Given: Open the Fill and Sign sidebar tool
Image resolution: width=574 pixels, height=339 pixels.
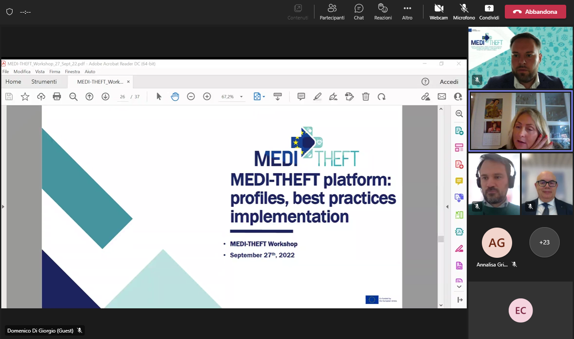Looking at the screenshot, I should point(459,249).
